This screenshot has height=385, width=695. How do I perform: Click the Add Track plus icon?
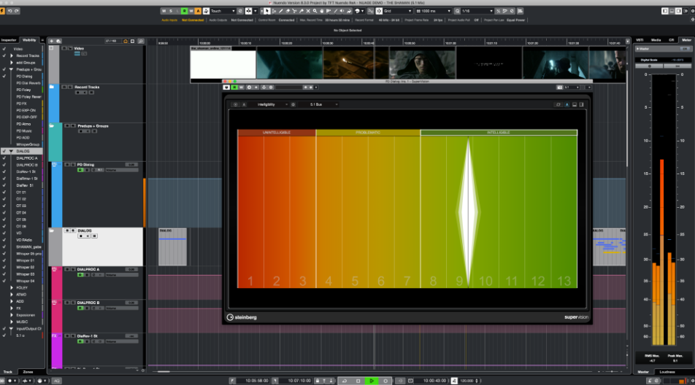click(51, 41)
